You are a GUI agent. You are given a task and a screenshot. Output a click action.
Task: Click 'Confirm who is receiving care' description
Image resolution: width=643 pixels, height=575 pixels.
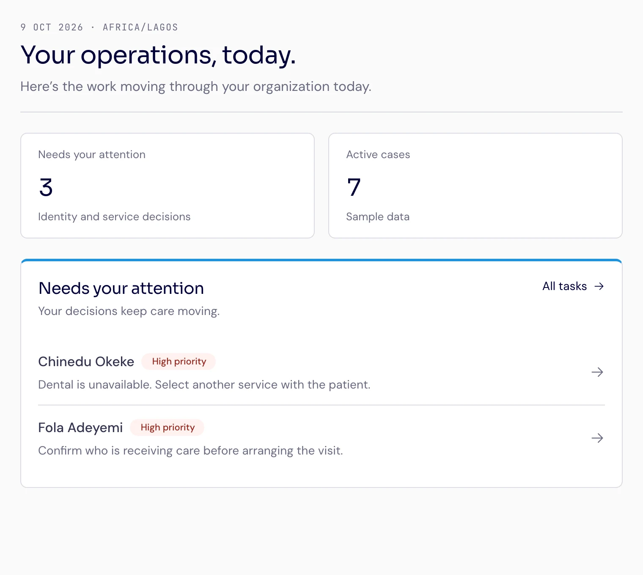click(x=190, y=451)
